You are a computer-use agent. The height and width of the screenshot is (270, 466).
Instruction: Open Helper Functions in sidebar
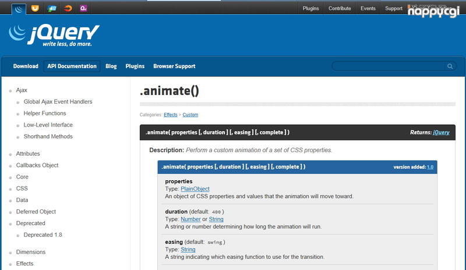coord(45,113)
